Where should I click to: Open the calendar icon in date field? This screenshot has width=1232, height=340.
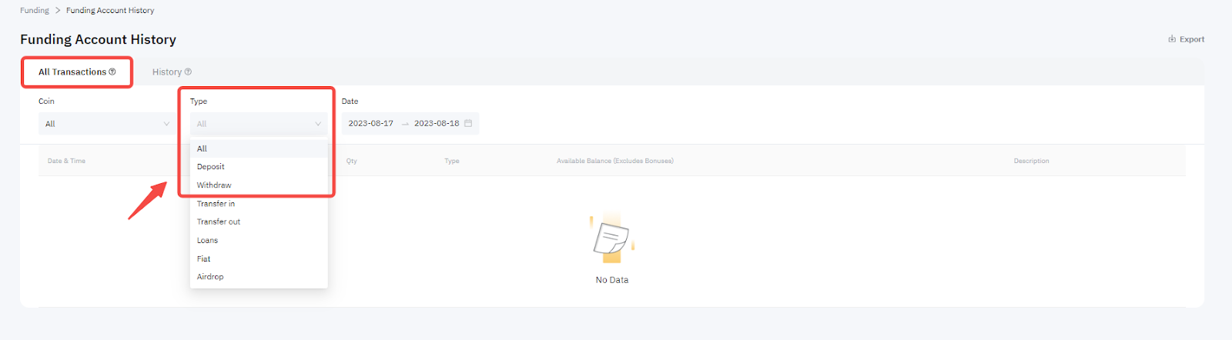click(x=468, y=123)
